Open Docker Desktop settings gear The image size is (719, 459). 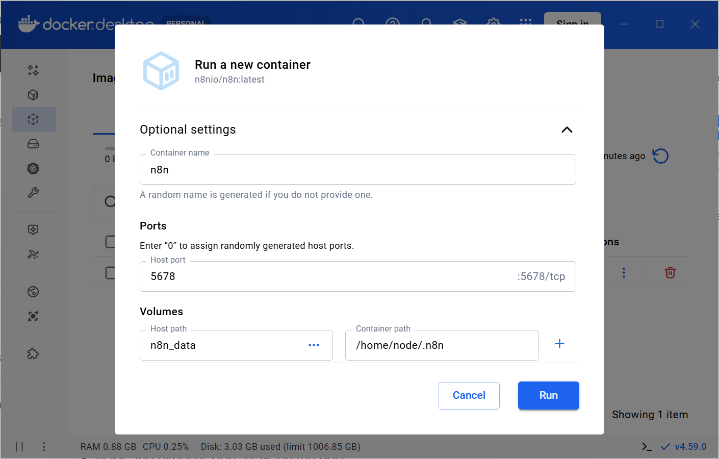[493, 23]
